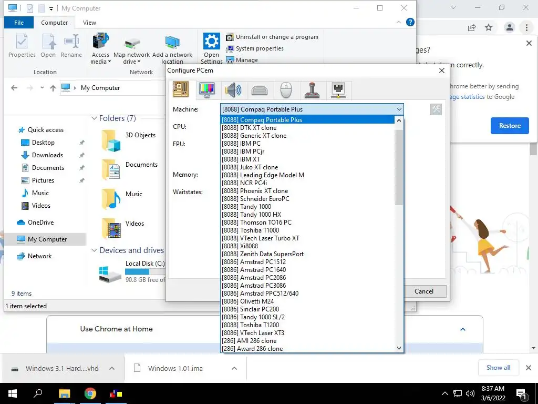This screenshot has height=404, width=538.
Task: Select [8086] Sinclair PC200
Action: coord(307,309)
